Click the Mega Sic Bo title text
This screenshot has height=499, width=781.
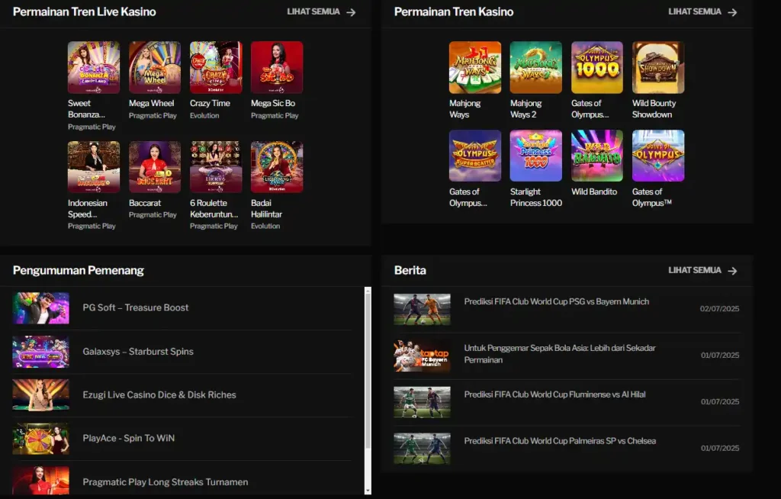[x=273, y=103]
